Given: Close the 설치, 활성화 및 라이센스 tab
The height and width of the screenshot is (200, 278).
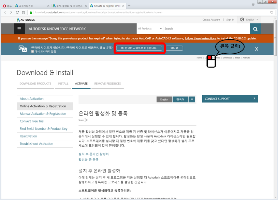Looking at the screenshot, I should (86, 6).
